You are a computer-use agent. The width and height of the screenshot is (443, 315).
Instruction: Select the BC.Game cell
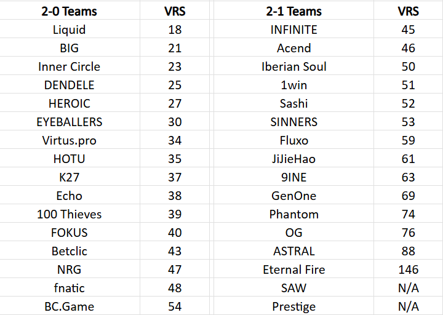point(69,306)
